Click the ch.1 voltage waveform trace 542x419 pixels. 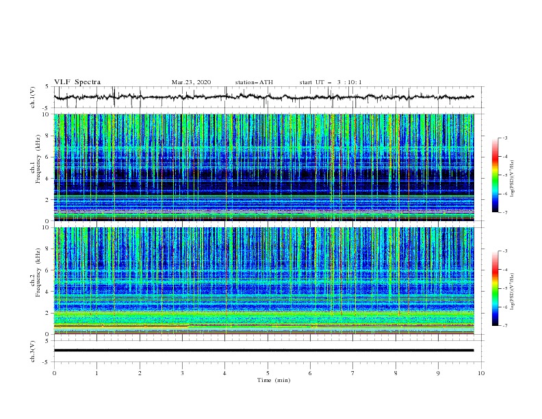(x=263, y=97)
